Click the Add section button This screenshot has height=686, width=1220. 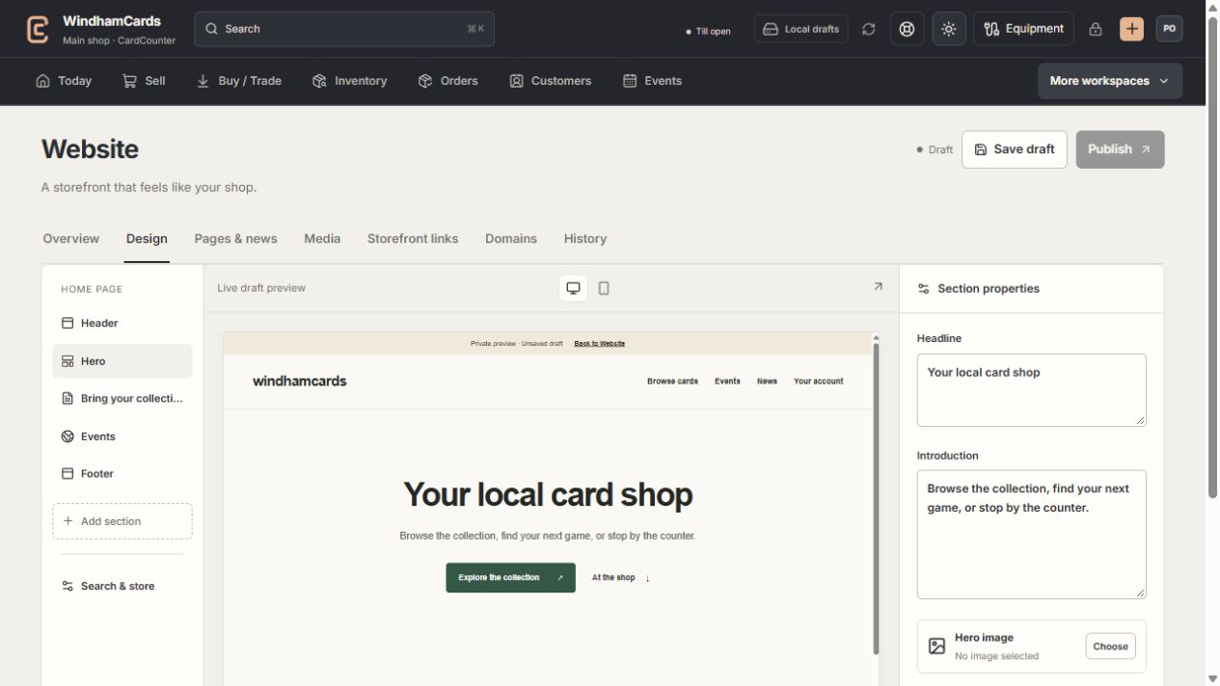pos(122,521)
